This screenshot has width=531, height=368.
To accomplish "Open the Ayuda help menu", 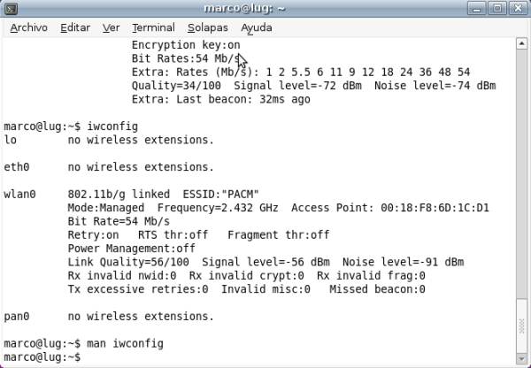I will point(256,27).
